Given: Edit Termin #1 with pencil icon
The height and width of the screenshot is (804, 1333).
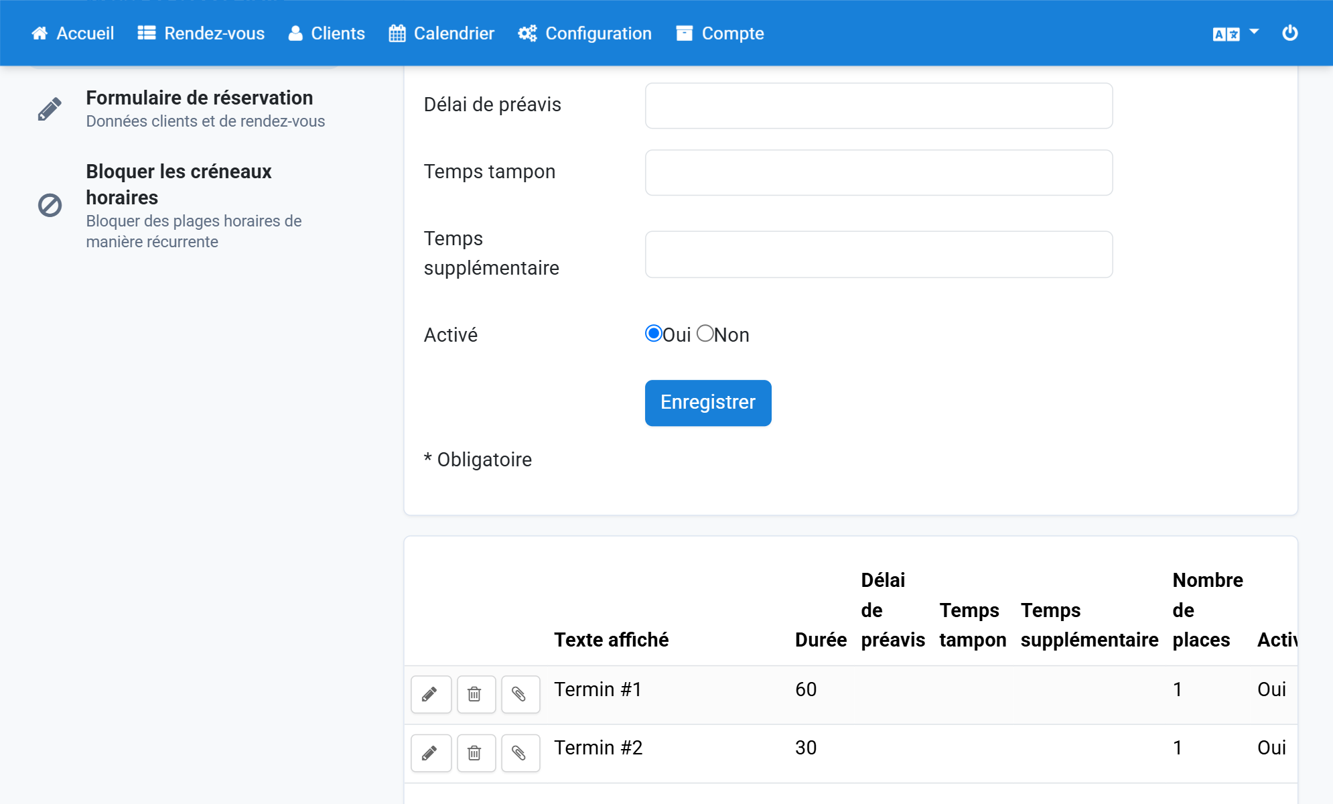Looking at the screenshot, I should [431, 694].
